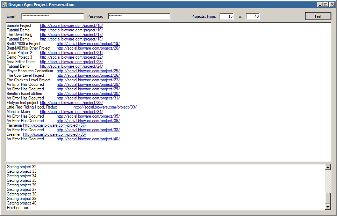Viewport: 337px width, 216px height.
Task: Select the Password input field
Action: (x=139, y=16)
